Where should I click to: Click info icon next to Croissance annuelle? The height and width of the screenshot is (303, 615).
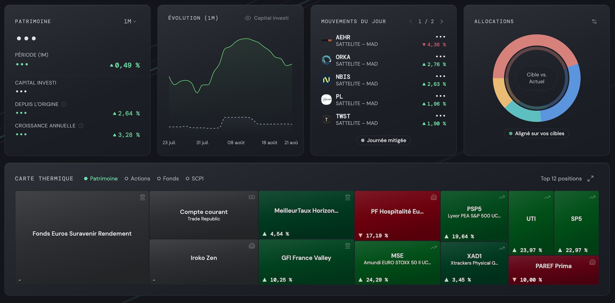coord(81,126)
